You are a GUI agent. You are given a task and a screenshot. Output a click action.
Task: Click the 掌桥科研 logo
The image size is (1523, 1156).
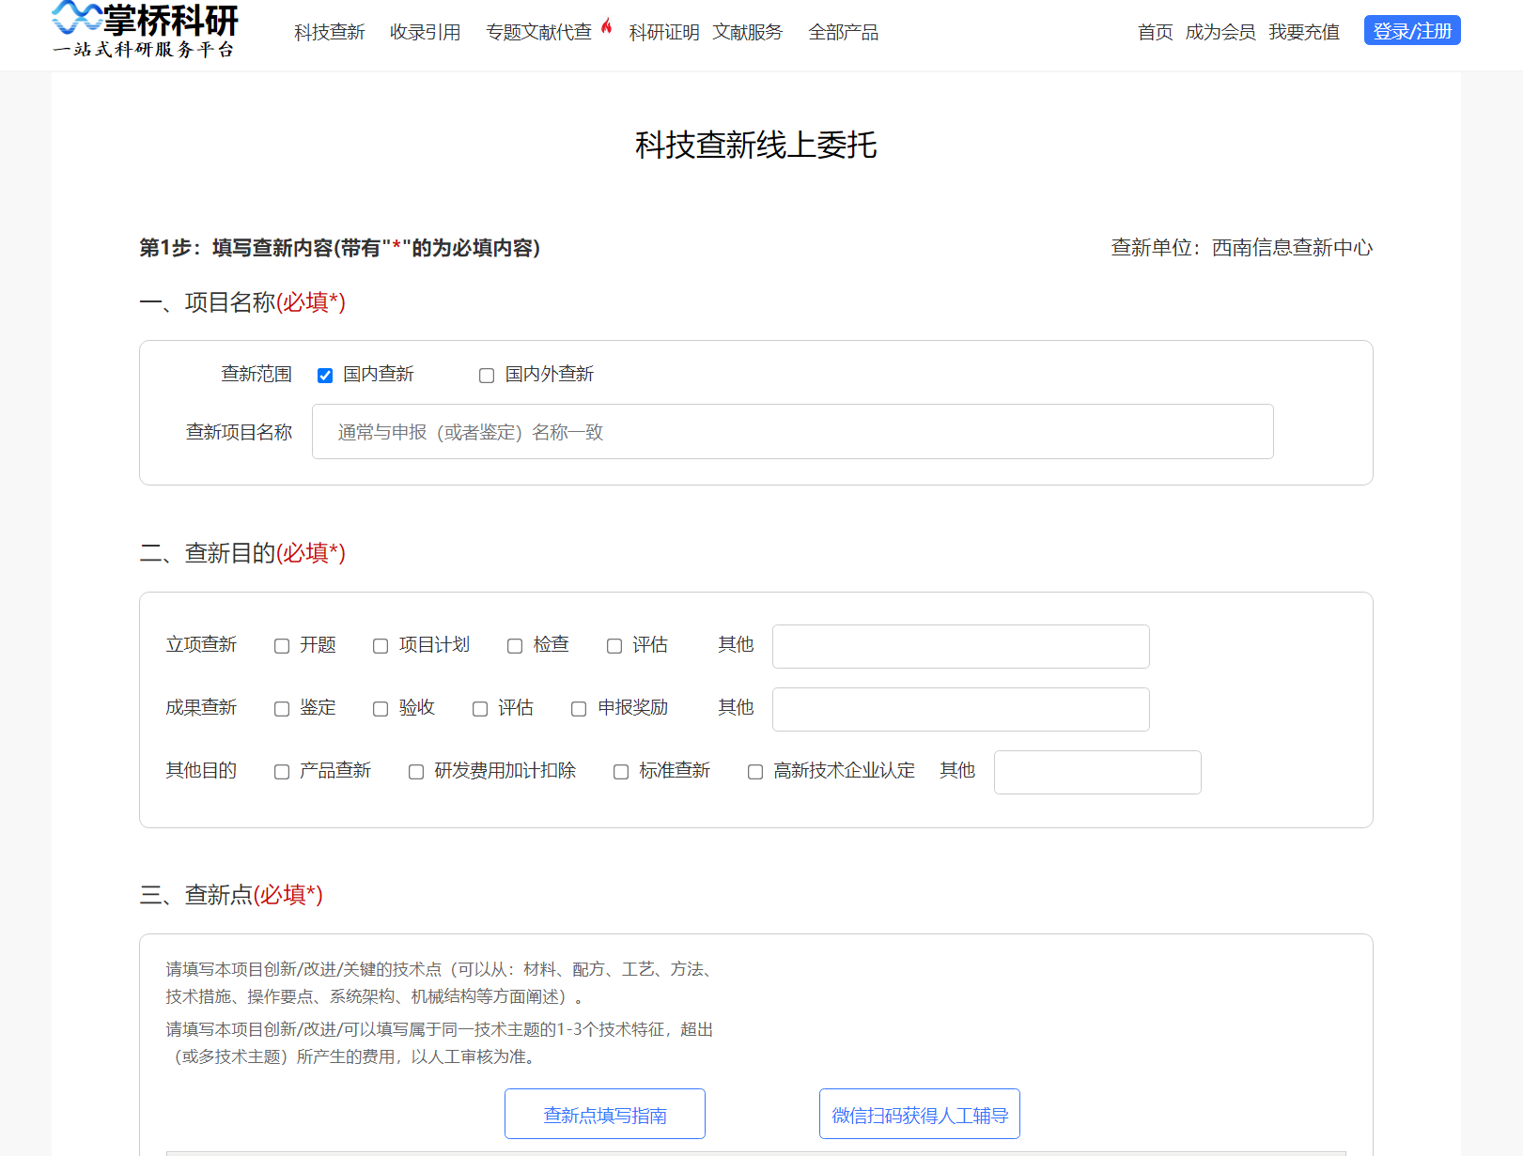click(x=145, y=30)
